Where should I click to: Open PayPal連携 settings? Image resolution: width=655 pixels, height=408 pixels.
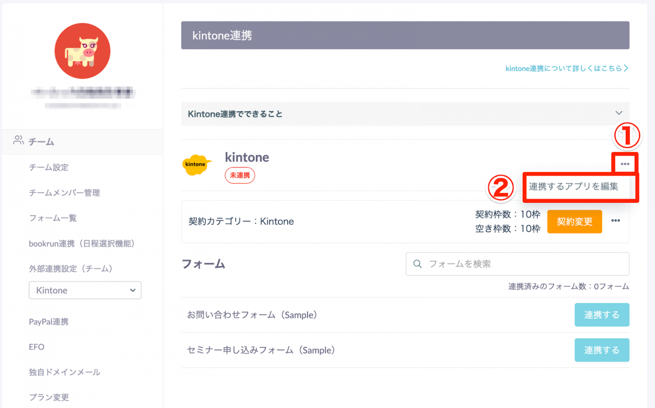point(49,322)
